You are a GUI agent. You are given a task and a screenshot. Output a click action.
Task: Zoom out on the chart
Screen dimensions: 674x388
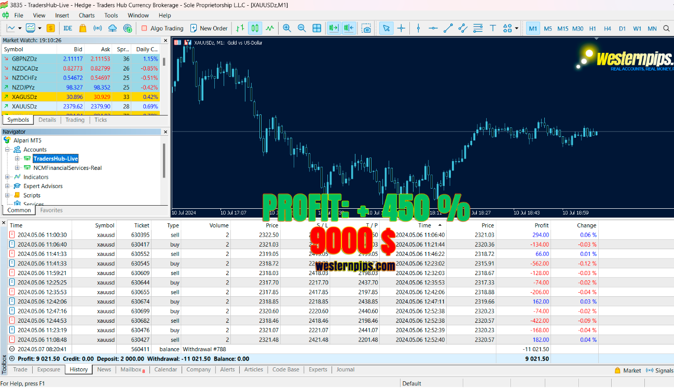pos(302,28)
